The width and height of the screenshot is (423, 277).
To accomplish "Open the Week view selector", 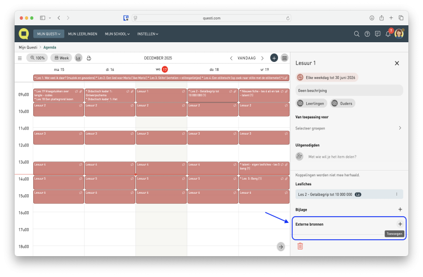I will (61, 58).
